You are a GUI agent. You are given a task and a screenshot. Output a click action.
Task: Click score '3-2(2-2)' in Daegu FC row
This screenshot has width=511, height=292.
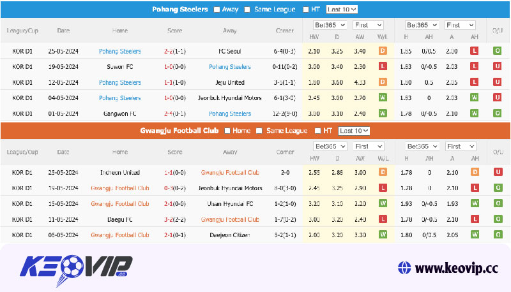(x=174, y=220)
